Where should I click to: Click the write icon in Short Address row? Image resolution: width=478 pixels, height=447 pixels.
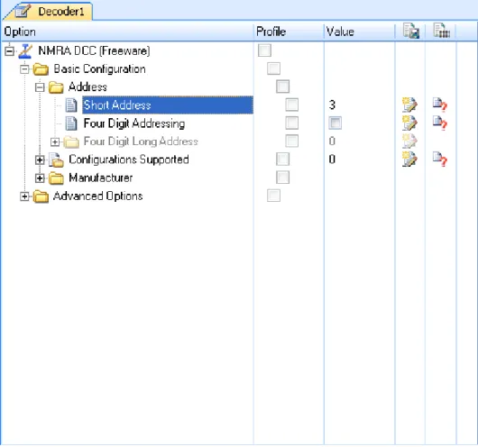click(409, 105)
